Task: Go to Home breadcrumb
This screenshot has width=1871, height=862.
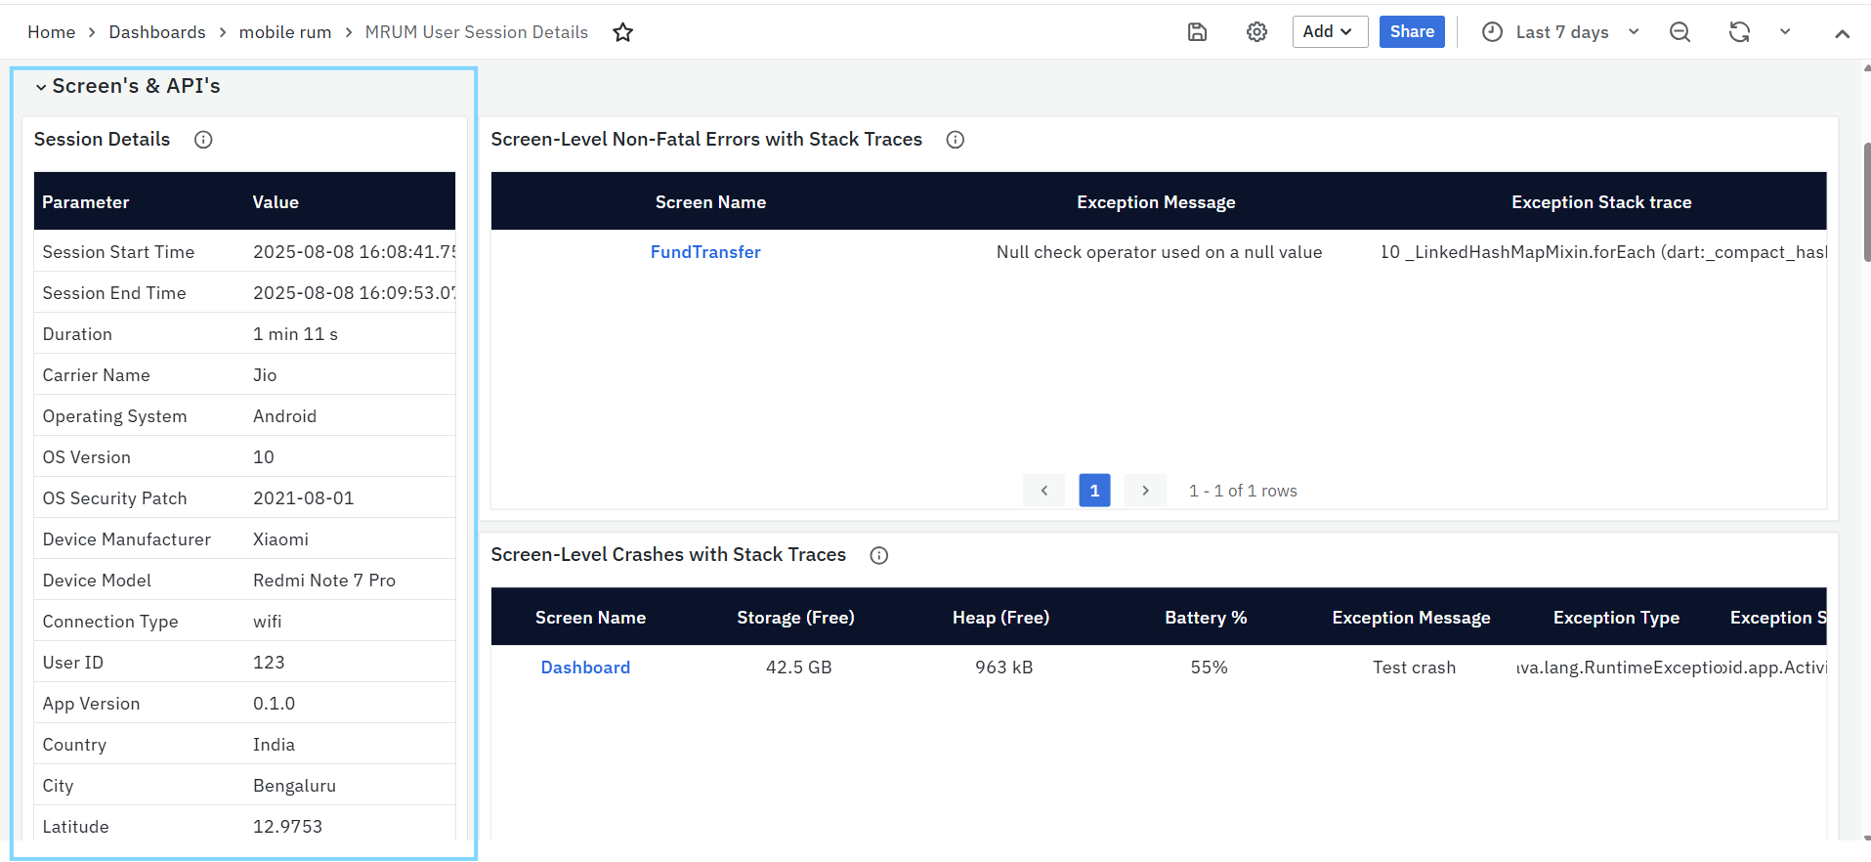Action: click(52, 32)
